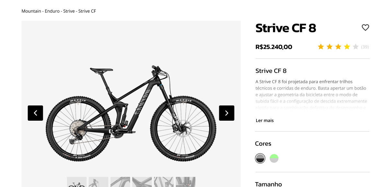Expand description with Ler mais
The image size is (391, 187).
tap(265, 120)
